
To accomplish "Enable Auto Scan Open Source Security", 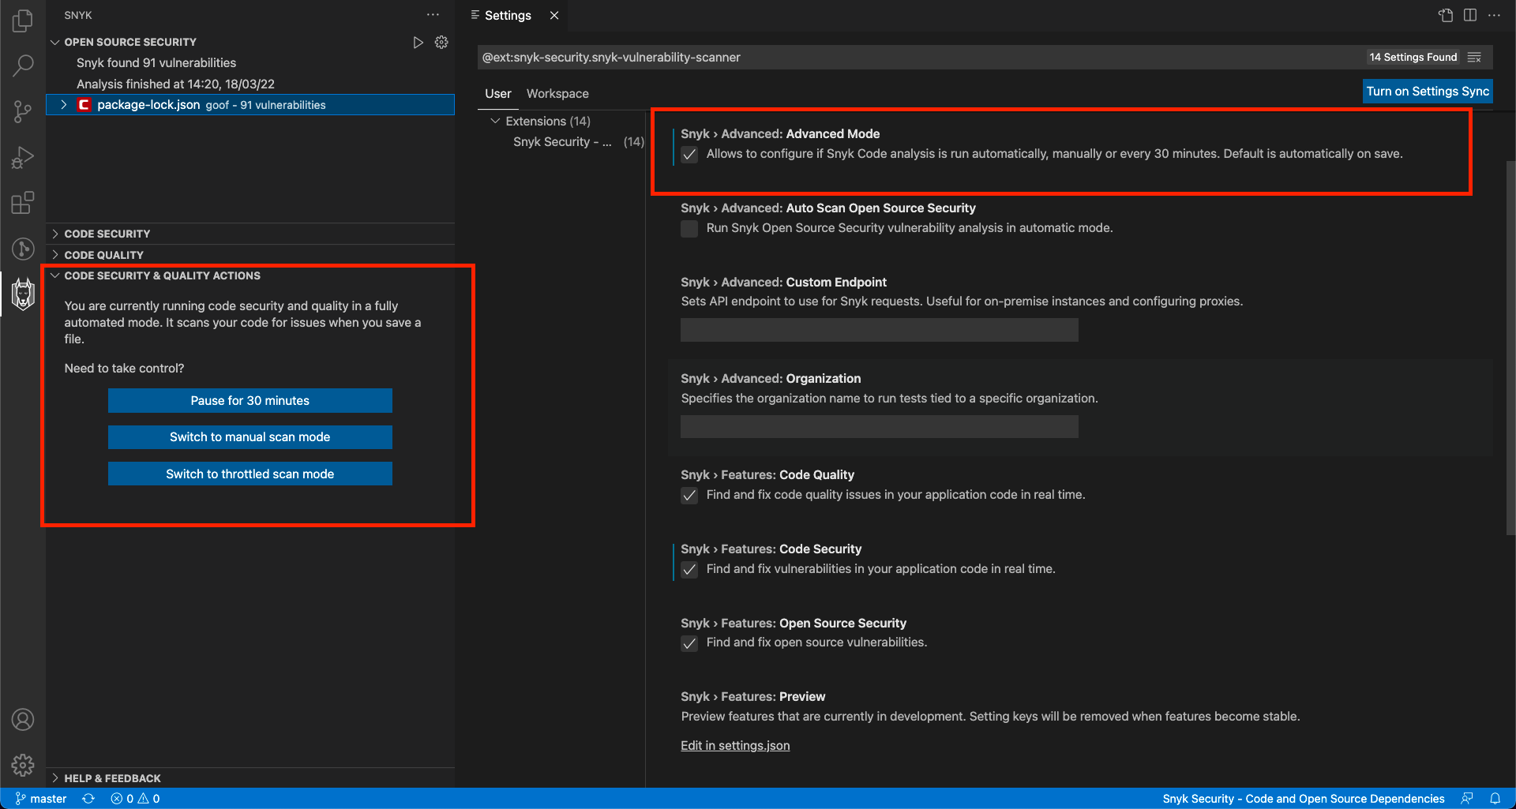I will click(689, 229).
